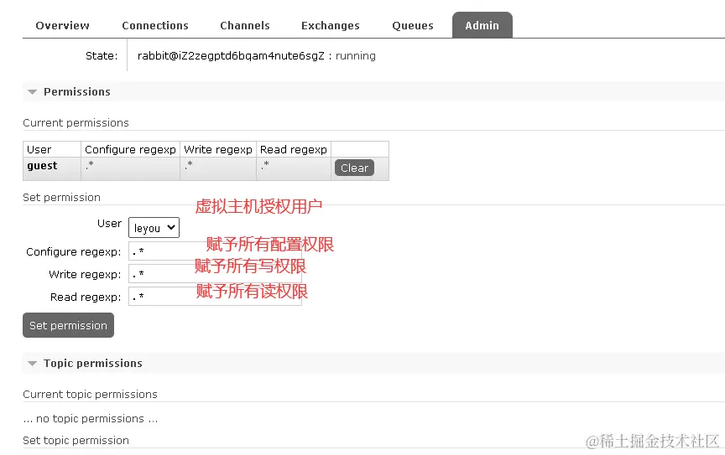Screen dimensions: 725x455
Task: Click the Set permission button
Action: pyautogui.click(x=68, y=325)
